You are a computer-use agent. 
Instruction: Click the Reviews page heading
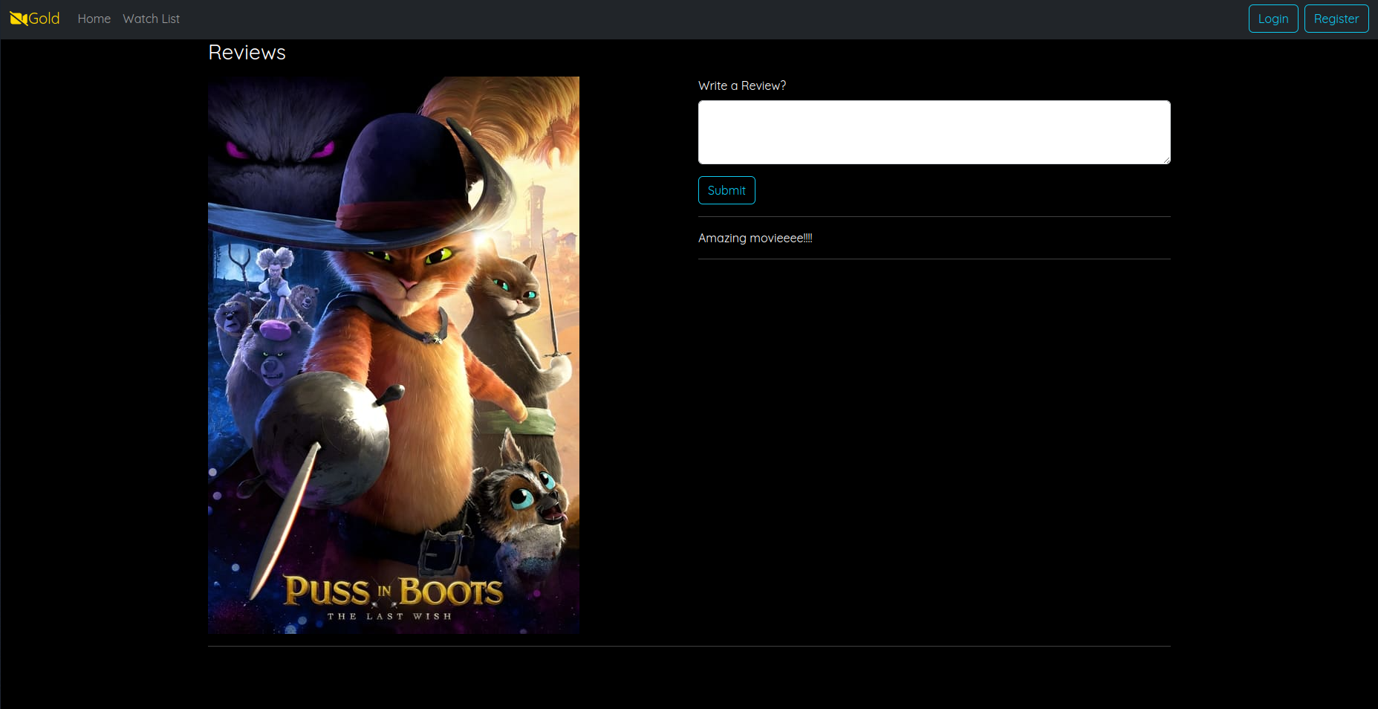tap(247, 53)
